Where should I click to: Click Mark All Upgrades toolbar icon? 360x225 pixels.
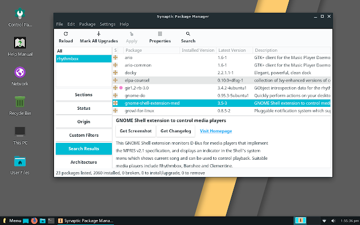tap(99, 34)
